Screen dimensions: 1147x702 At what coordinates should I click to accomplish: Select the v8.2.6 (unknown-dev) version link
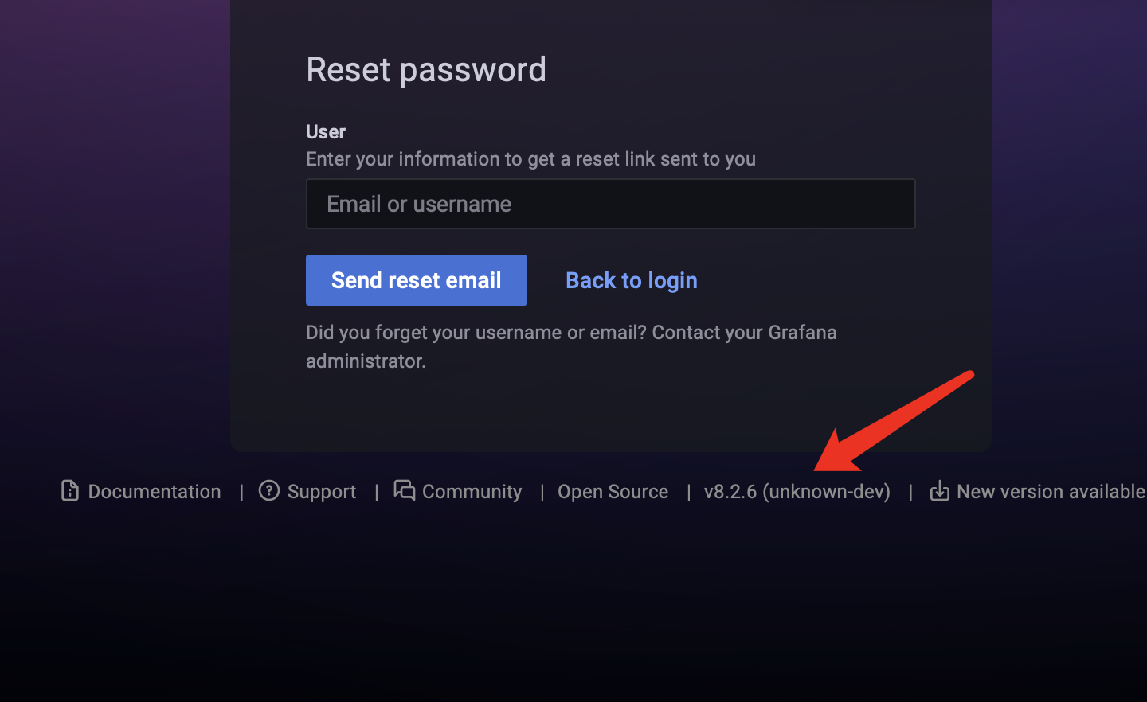pos(797,492)
